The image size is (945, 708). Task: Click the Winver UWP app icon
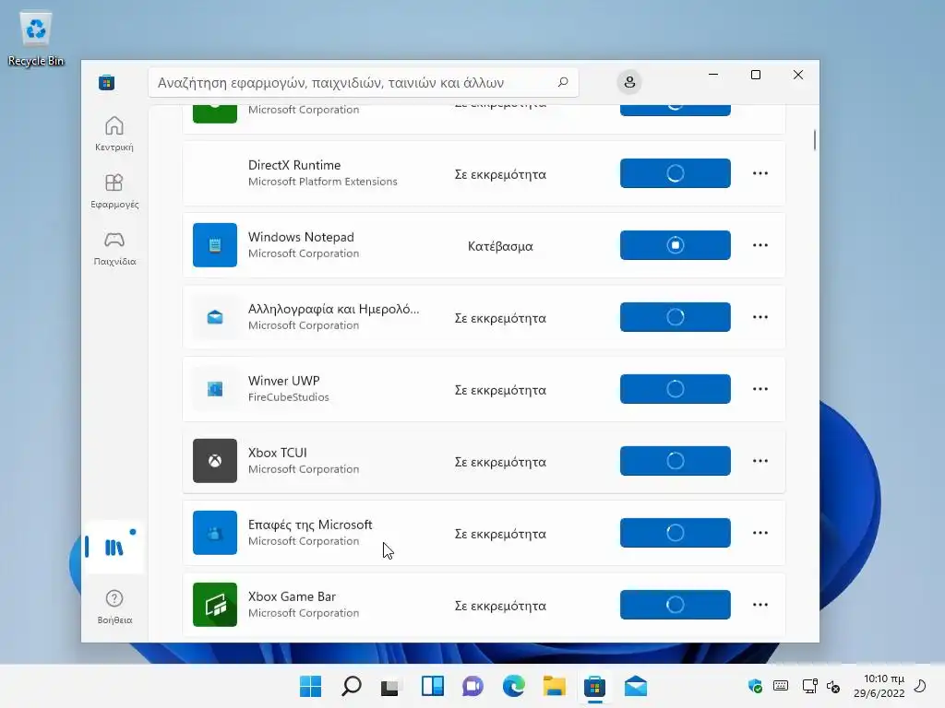[x=214, y=389]
